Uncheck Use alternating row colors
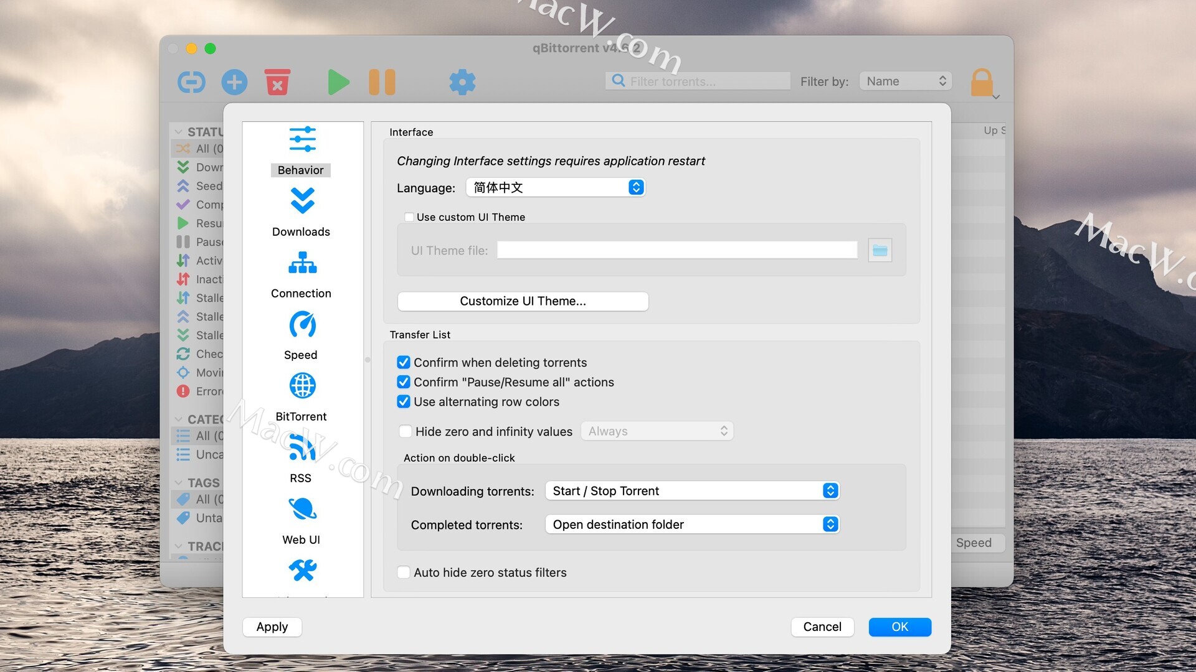Image resolution: width=1196 pixels, height=672 pixels. (404, 402)
